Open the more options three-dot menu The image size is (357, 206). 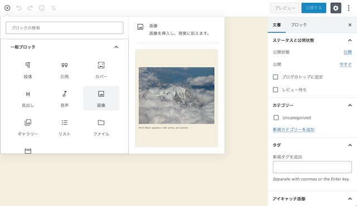click(x=349, y=8)
